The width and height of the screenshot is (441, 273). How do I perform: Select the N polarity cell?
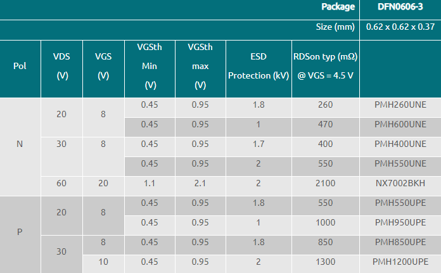[20, 144]
